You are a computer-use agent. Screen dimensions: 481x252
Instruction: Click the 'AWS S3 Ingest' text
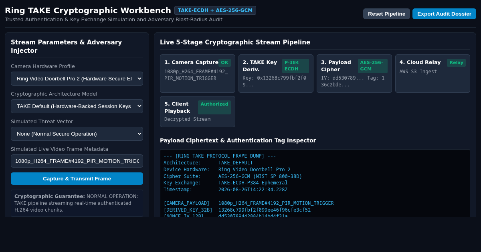(x=418, y=72)
